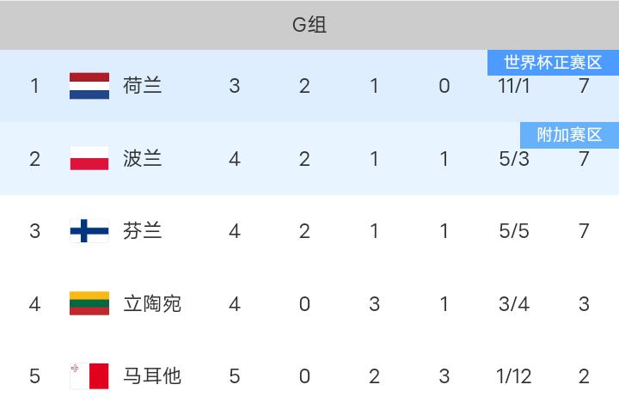Open the 立陶宛 team entry
The height and width of the screenshot is (409, 619).
pos(152,303)
